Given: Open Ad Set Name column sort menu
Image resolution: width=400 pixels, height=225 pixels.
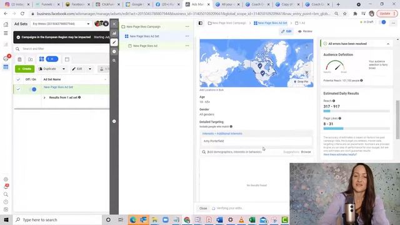Looking at the screenshot, I should [106, 79].
